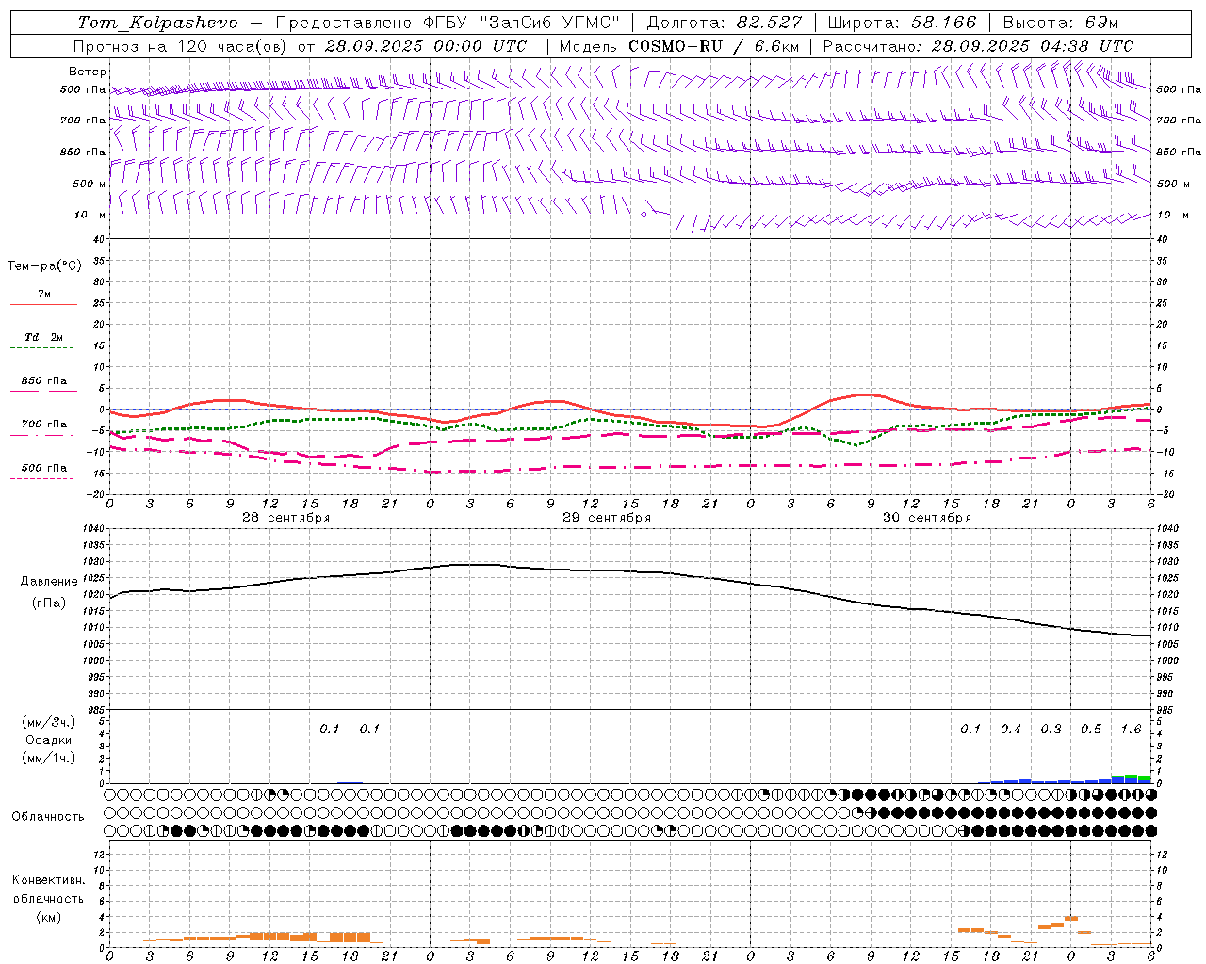Click the 'Осадки' precipitation label
The image size is (1206, 964).
(48, 740)
